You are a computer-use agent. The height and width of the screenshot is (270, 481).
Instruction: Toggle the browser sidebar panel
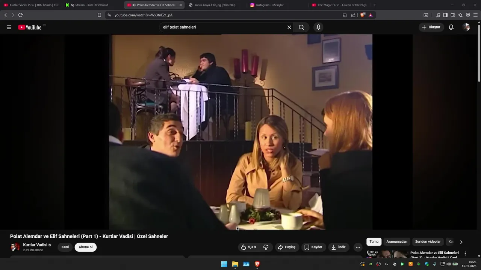[x=445, y=15]
